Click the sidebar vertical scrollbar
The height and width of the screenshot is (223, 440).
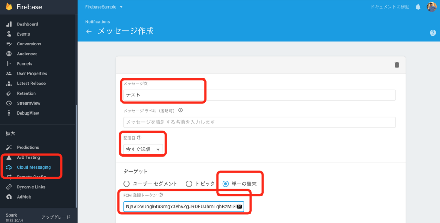[x=76, y=157]
